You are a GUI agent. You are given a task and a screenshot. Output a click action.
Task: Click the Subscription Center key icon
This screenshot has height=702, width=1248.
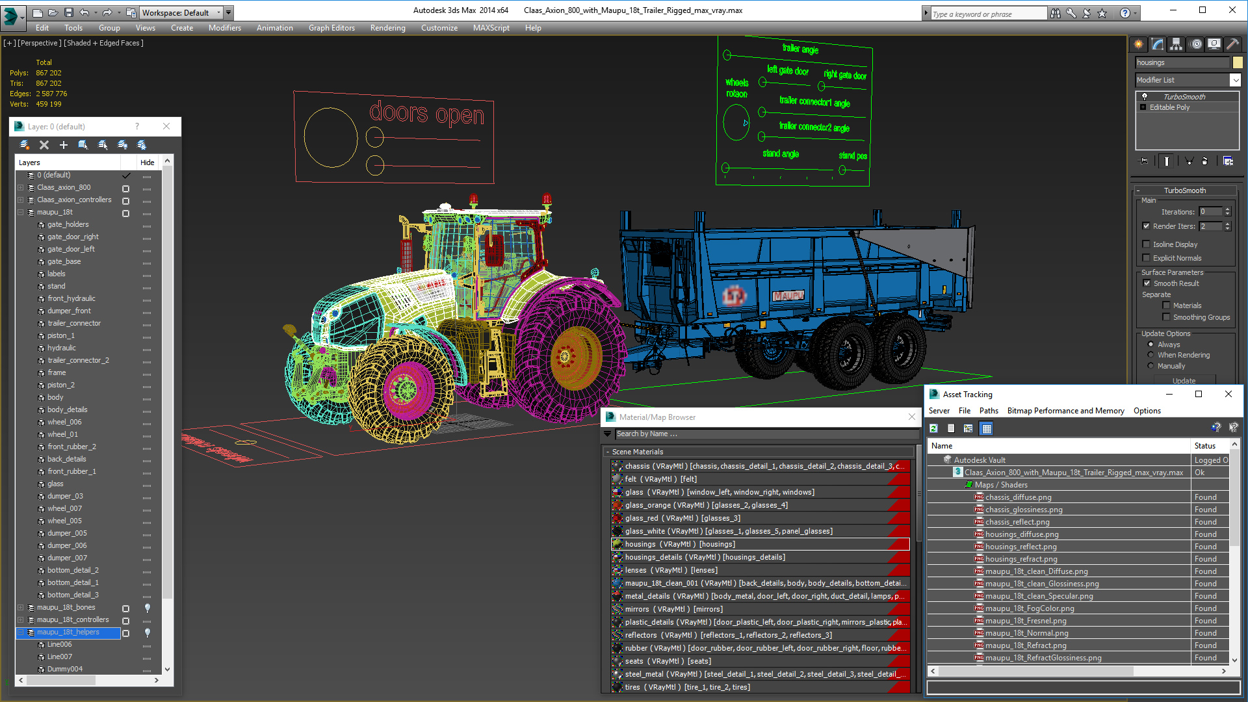tap(1071, 13)
